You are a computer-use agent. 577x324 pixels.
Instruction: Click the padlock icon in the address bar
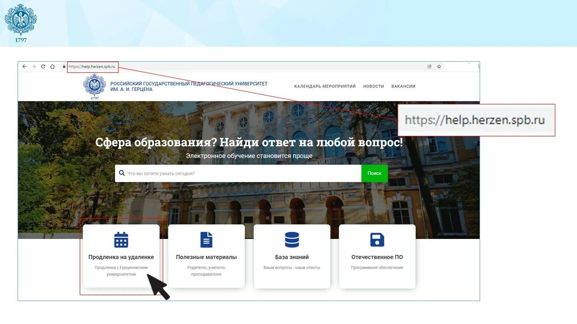(x=64, y=67)
